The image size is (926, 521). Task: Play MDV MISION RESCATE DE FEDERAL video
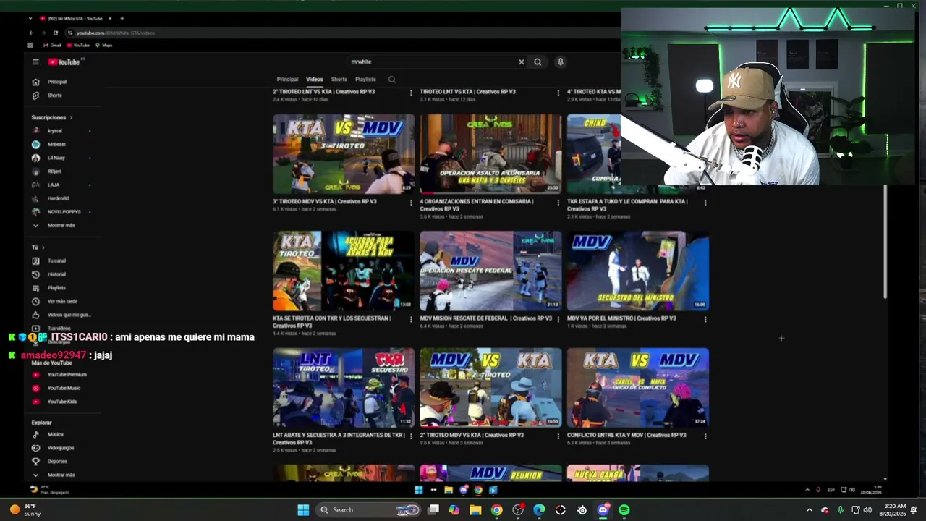point(490,271)
